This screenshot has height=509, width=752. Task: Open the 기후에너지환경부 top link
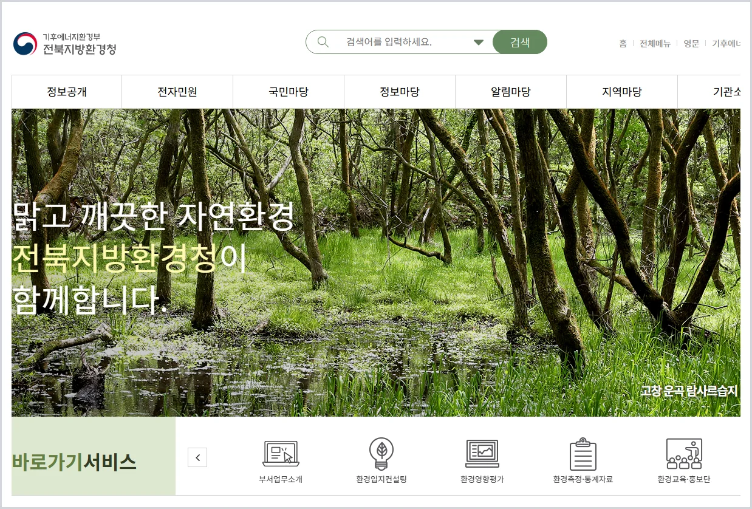tap(726, 44)
